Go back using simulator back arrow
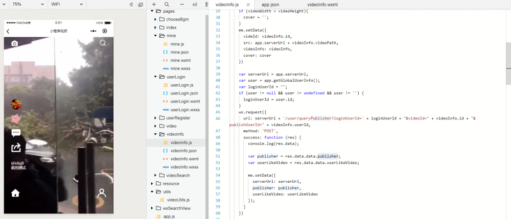 (8, 31)
